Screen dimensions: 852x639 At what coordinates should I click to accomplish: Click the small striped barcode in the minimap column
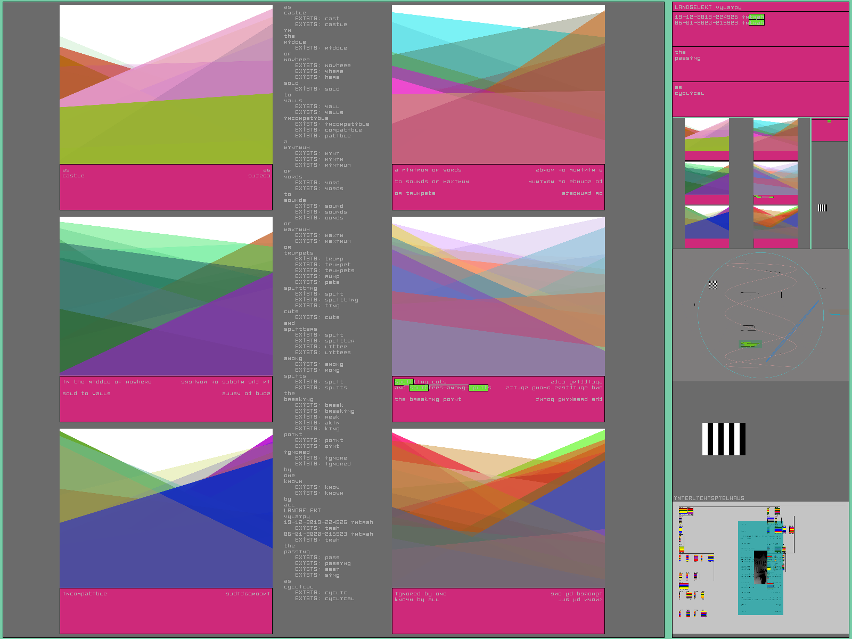coord(822,208)
